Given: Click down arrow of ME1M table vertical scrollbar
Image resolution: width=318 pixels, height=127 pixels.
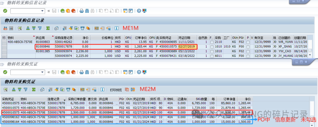Looking at the screenshot, I should (x=310, y=55).
